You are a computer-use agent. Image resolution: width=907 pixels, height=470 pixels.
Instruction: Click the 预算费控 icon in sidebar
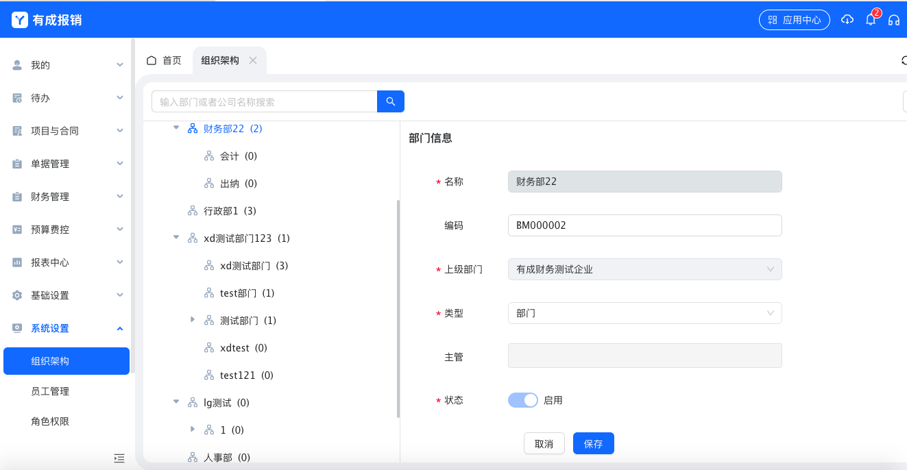click(17, 230)
